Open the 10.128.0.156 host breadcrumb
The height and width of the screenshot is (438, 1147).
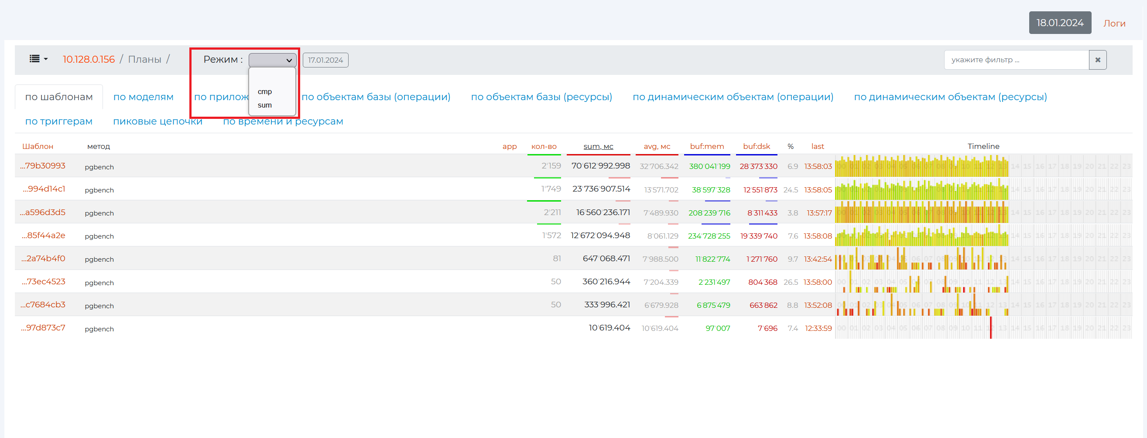tap(89, 59)
